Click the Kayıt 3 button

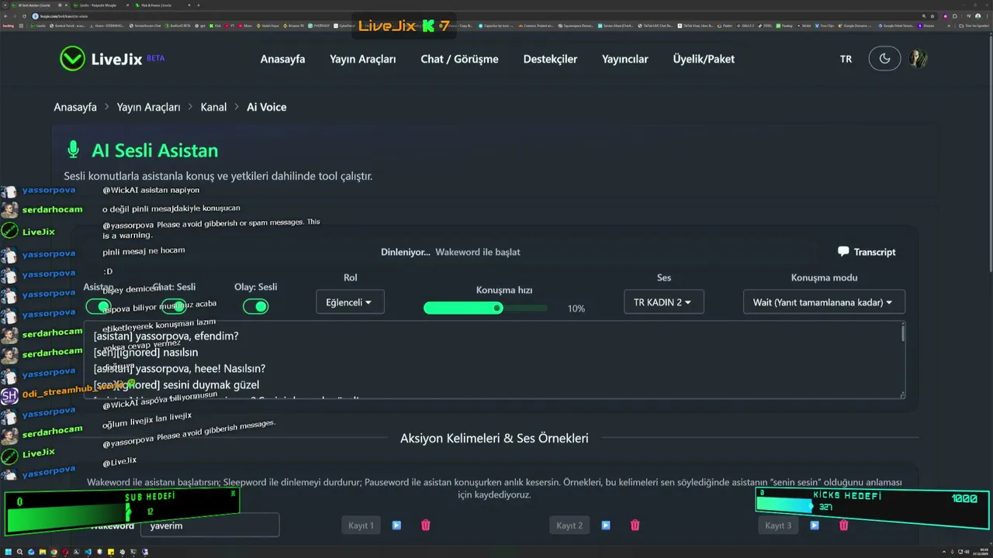click(x=778, y=525)
